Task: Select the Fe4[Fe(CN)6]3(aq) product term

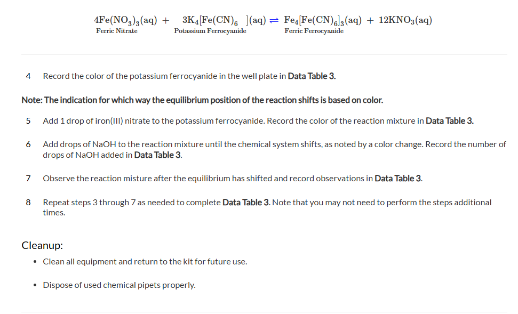Action: [x=323, y=20]
